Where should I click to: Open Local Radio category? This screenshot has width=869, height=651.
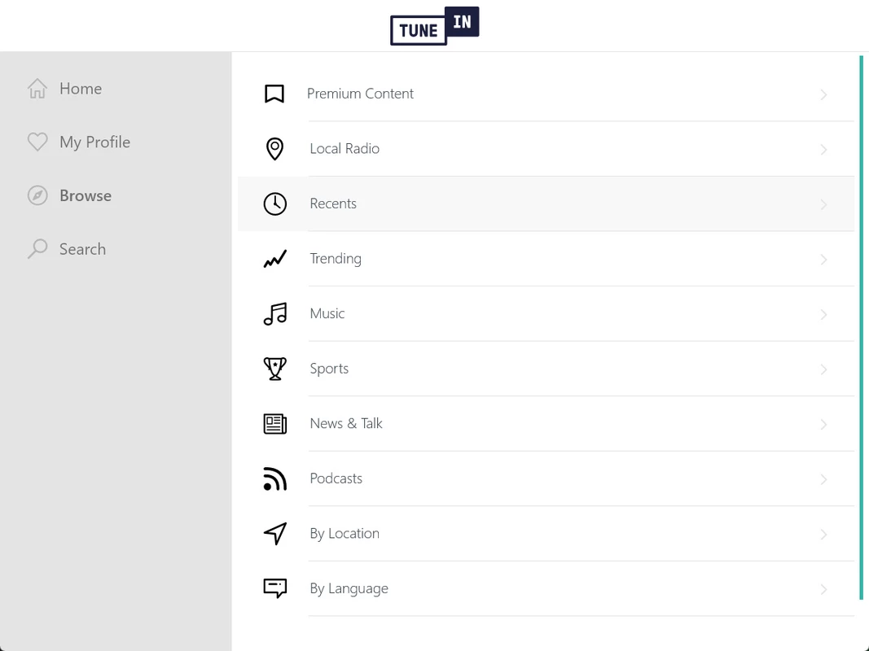click(546, 149)
